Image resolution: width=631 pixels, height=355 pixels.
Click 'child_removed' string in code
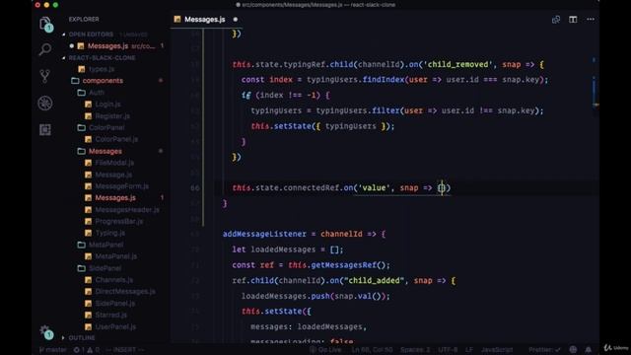click(x=457, y=64)
